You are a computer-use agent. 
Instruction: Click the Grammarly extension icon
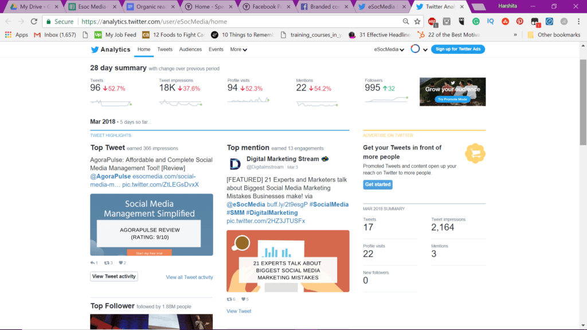(x=476, y=21)
